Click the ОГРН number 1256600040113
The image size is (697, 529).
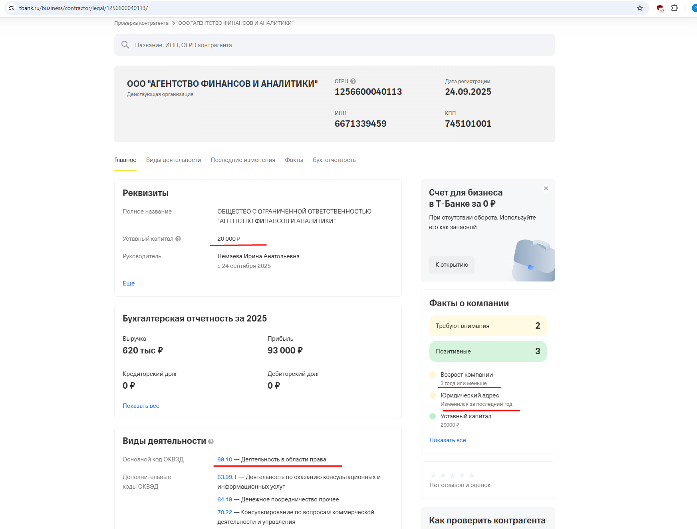368,92
